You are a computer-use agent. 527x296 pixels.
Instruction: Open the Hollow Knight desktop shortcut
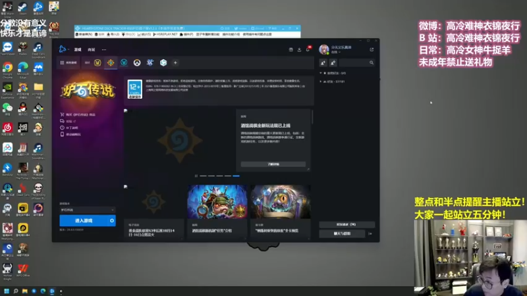pos(7,271)
